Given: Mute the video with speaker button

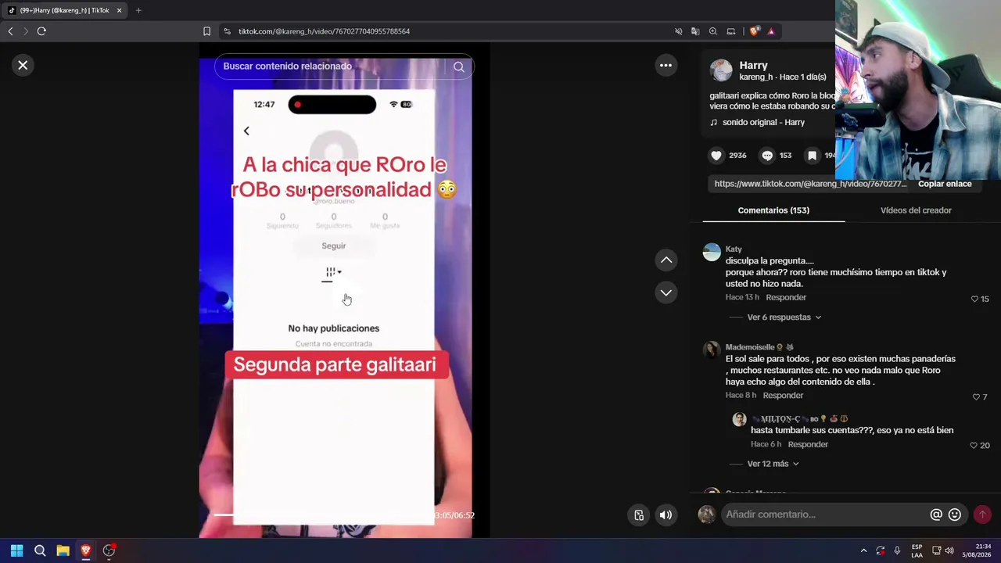Looking at the screenshot, I should [x=666, y=515].
